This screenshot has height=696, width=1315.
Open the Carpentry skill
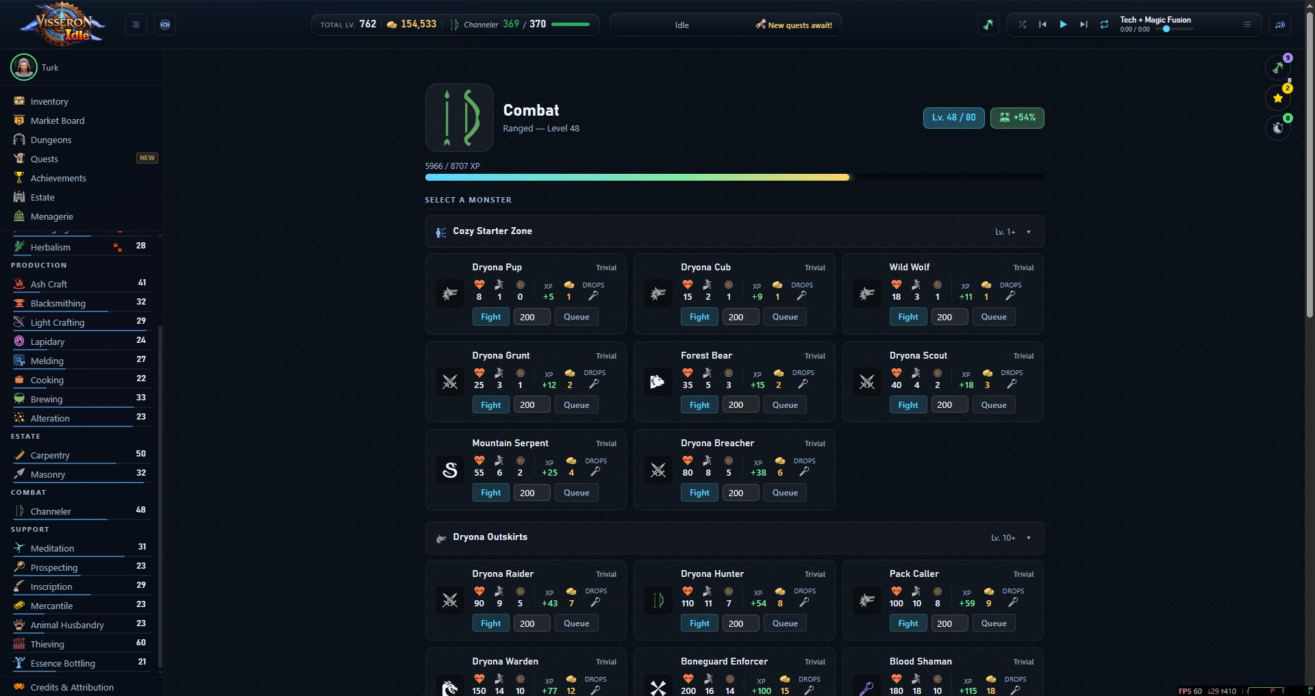coord(81,455)
